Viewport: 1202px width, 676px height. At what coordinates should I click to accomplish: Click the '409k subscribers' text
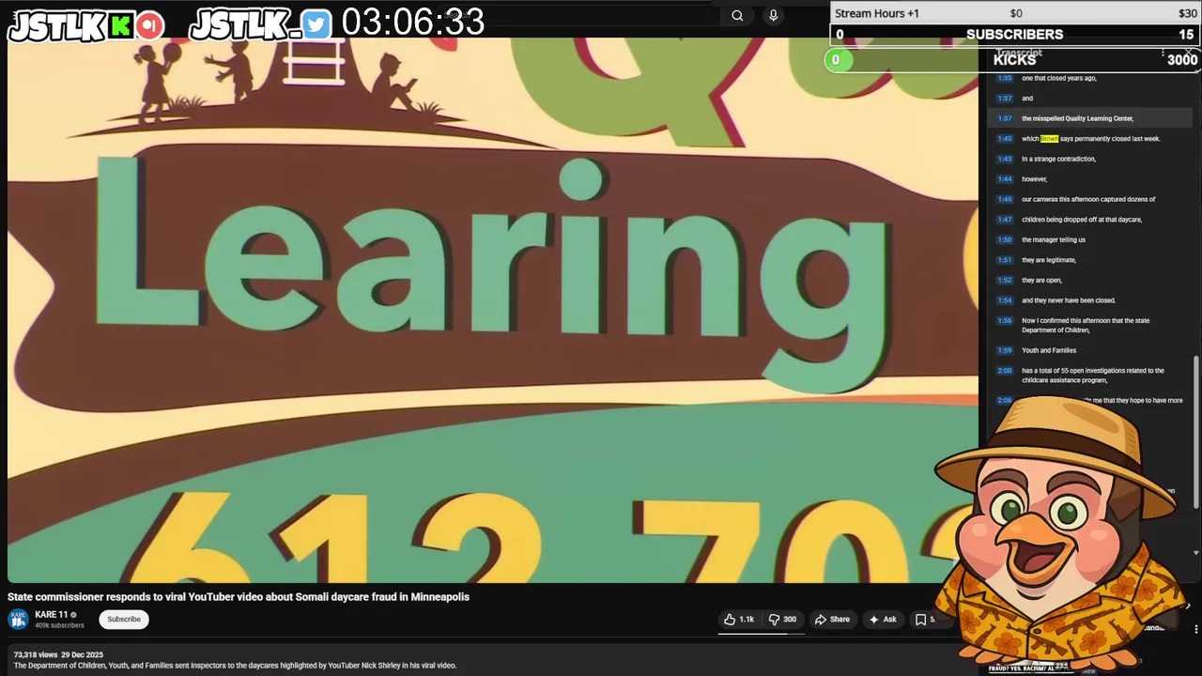[59, 625]
